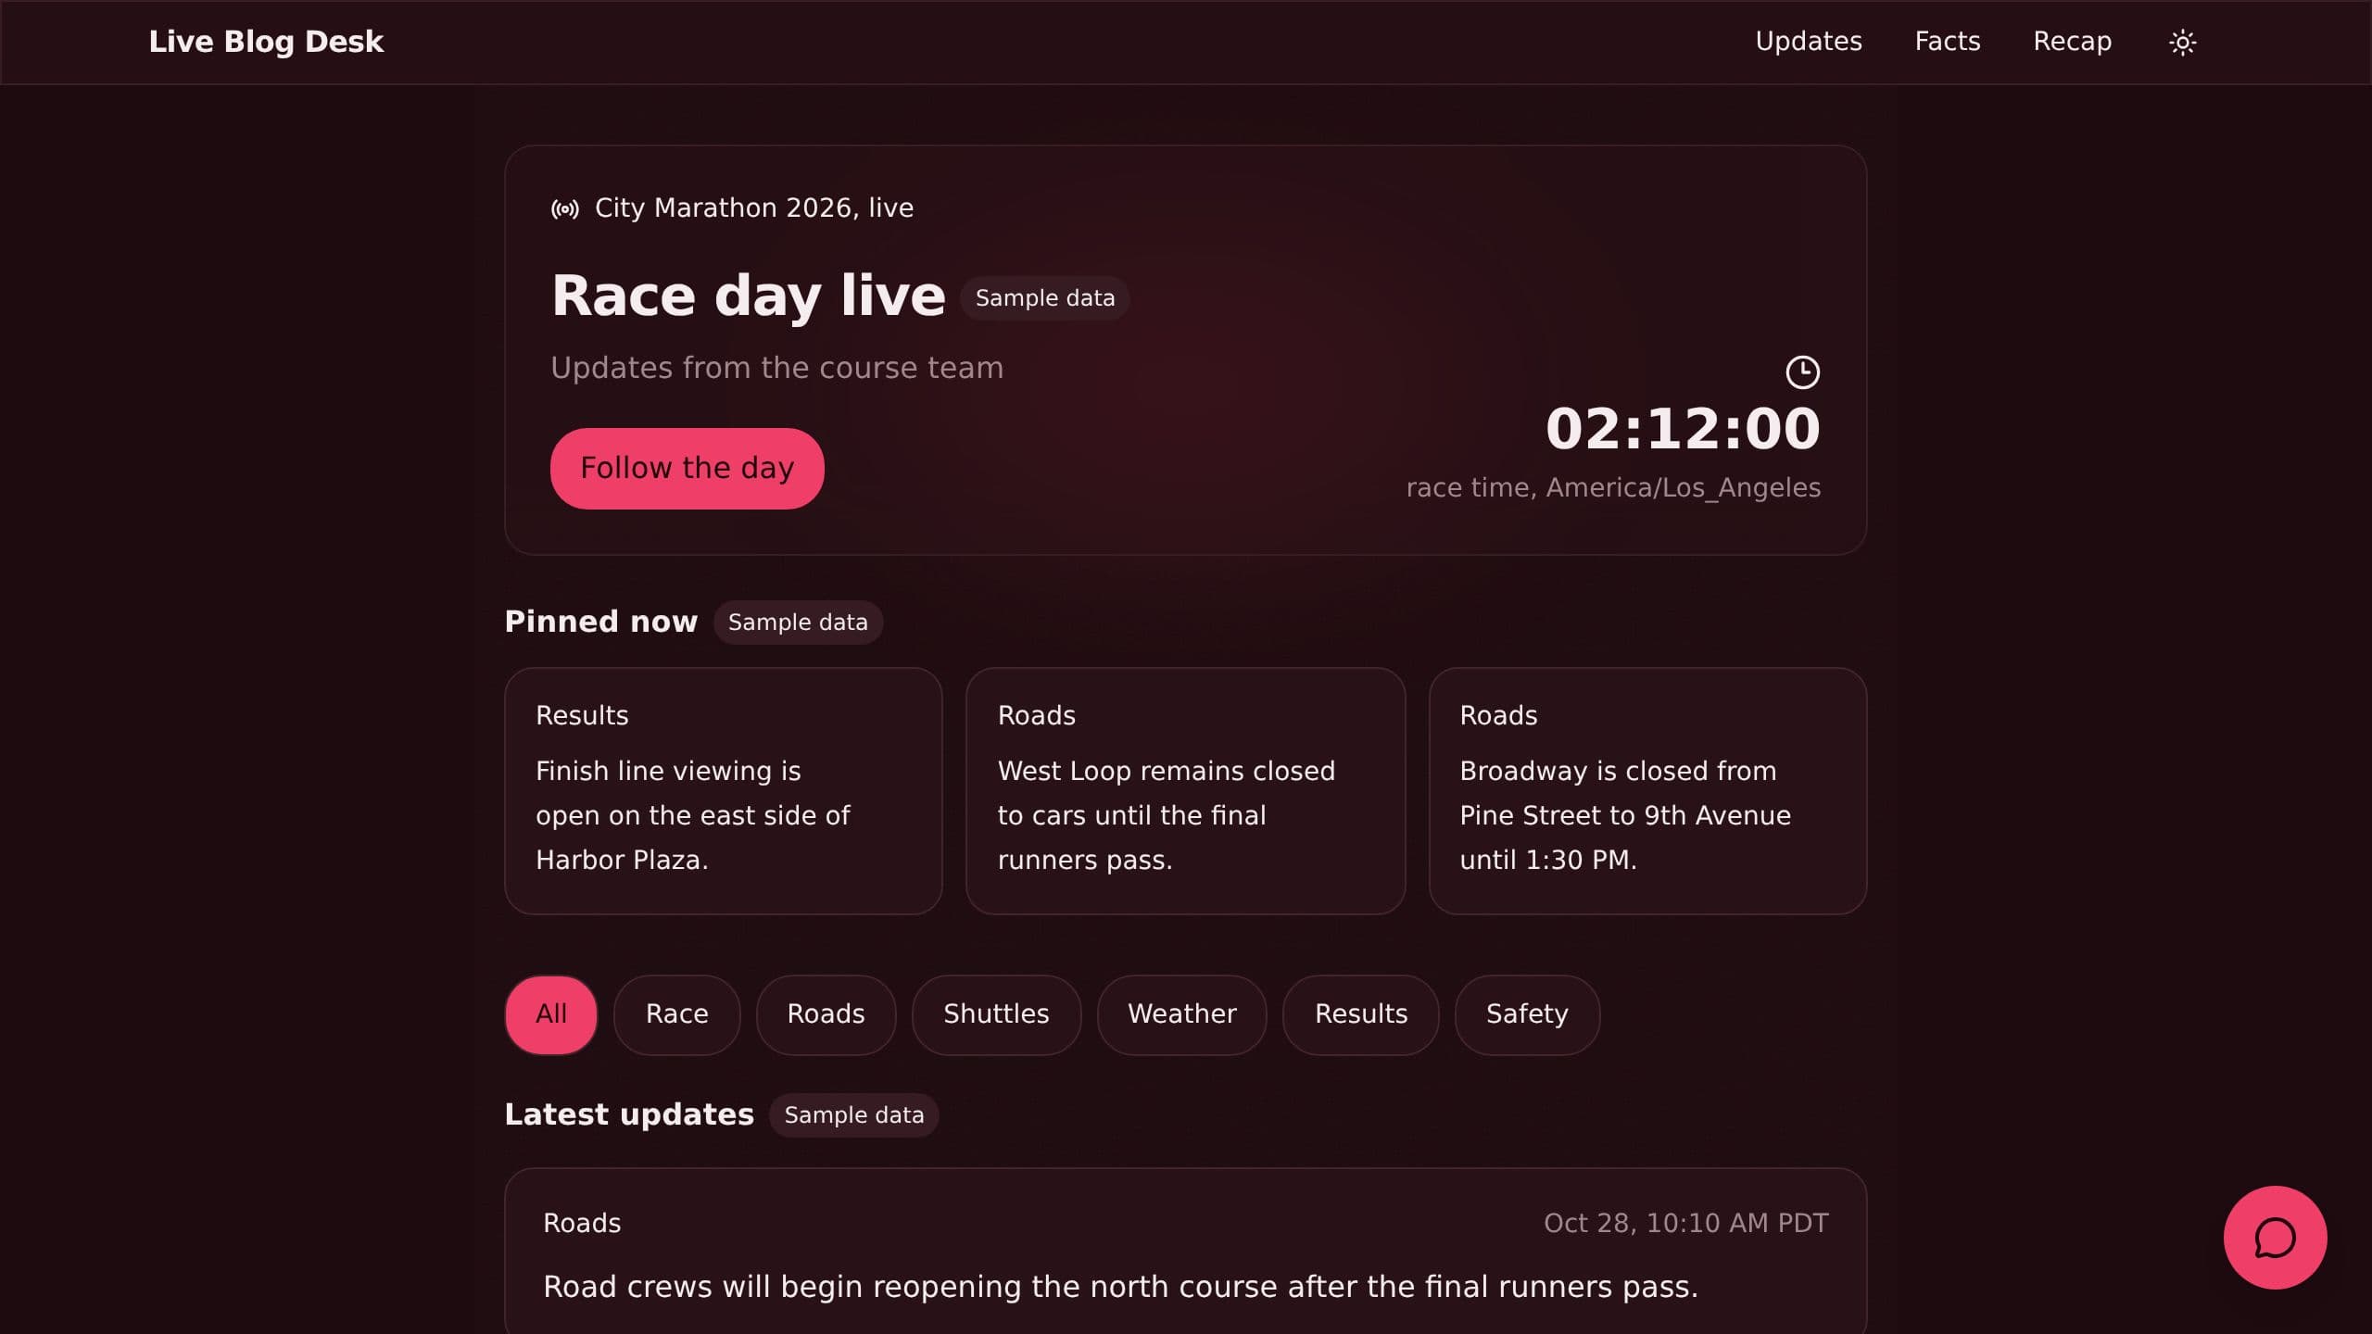Filter updates by Shuttles
This screenshot has width=2372, height=1334.
pos(996,1014)
